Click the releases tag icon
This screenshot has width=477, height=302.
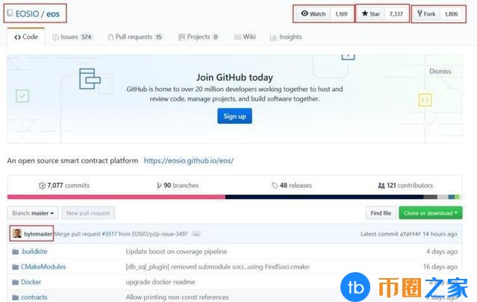(275, 186)
